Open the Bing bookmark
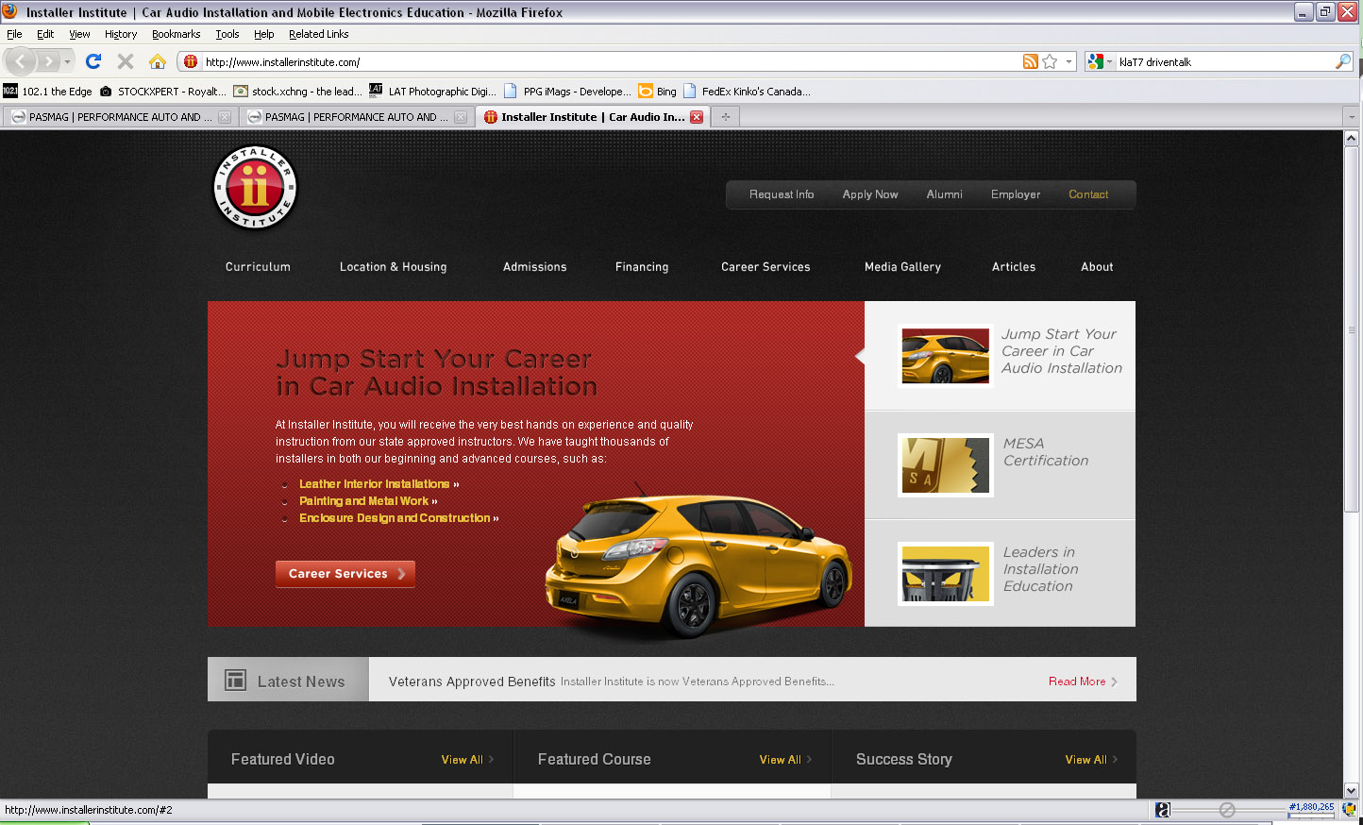1363x825 pixels. pyautogui.click(x=657, y=92)
